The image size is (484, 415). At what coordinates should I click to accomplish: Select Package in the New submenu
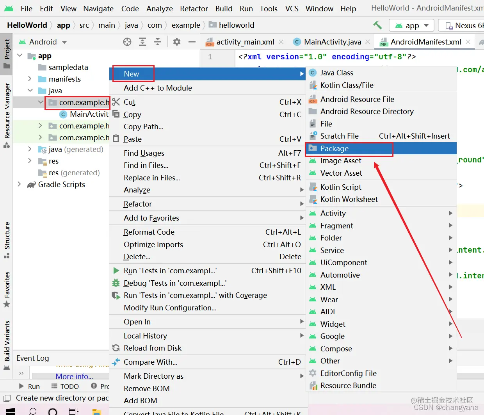coord(381,148)
